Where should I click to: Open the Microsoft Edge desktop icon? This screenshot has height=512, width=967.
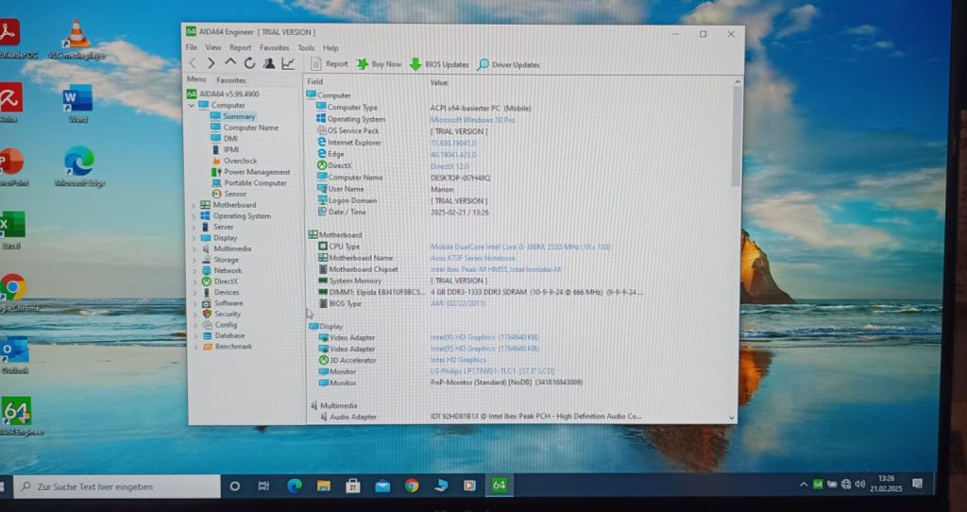click(79, 166)
